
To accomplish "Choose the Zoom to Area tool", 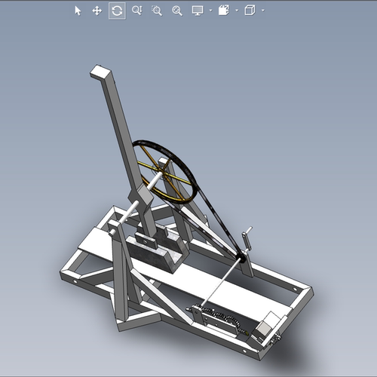I will click(x=157, y=11).
